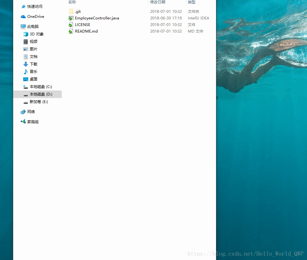Select the .git folder name
Viewport: 307px width, 260px height.
[x=78, y=12]
